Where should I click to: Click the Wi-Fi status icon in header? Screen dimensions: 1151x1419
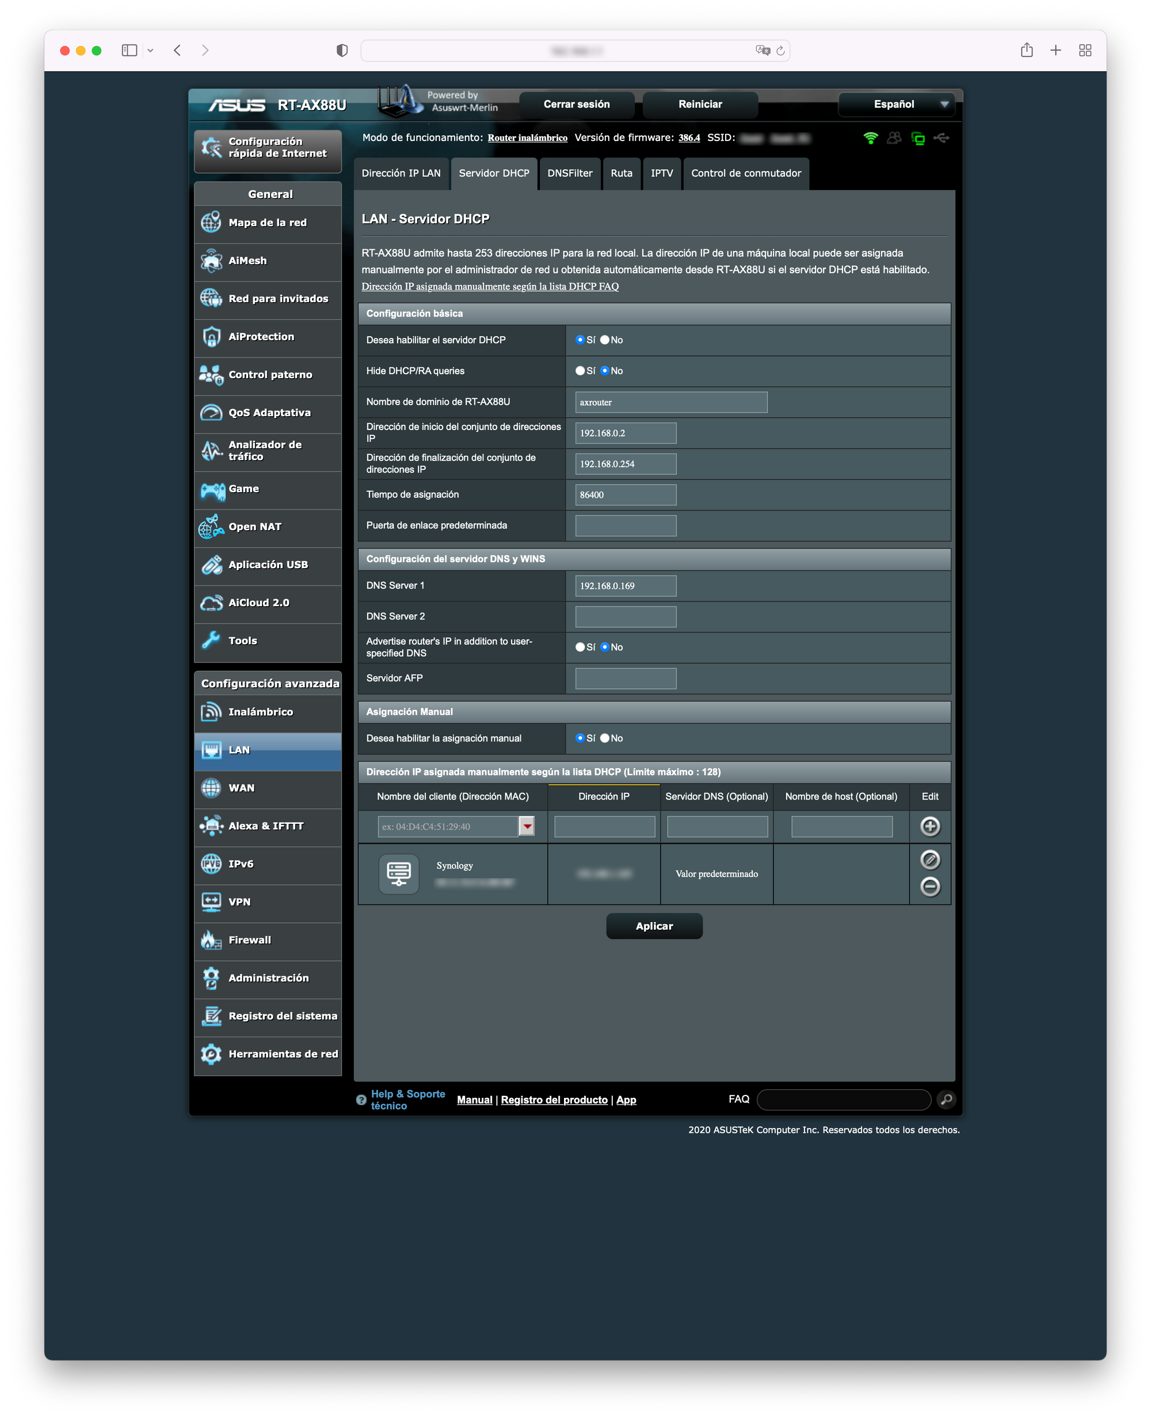(871, 138)
